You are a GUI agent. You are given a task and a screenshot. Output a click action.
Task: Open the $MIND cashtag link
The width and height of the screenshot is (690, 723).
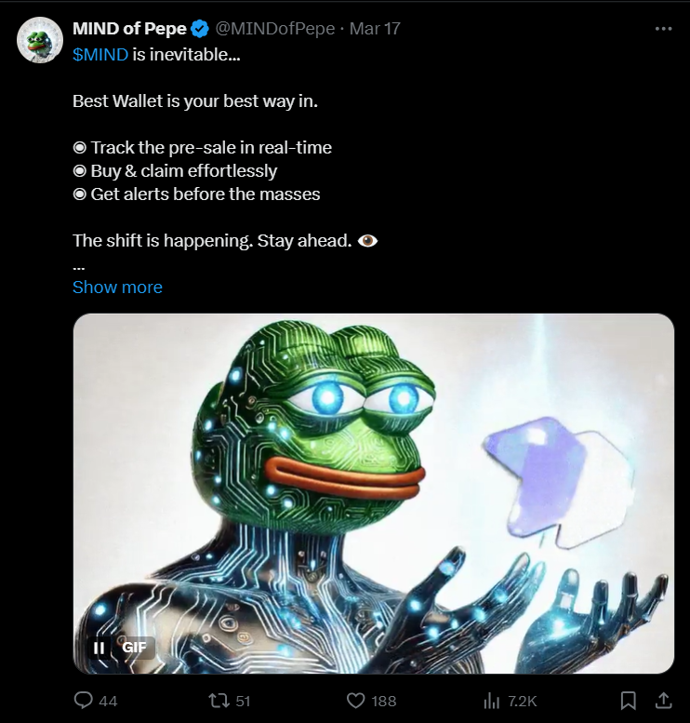(x=100, y=54)
